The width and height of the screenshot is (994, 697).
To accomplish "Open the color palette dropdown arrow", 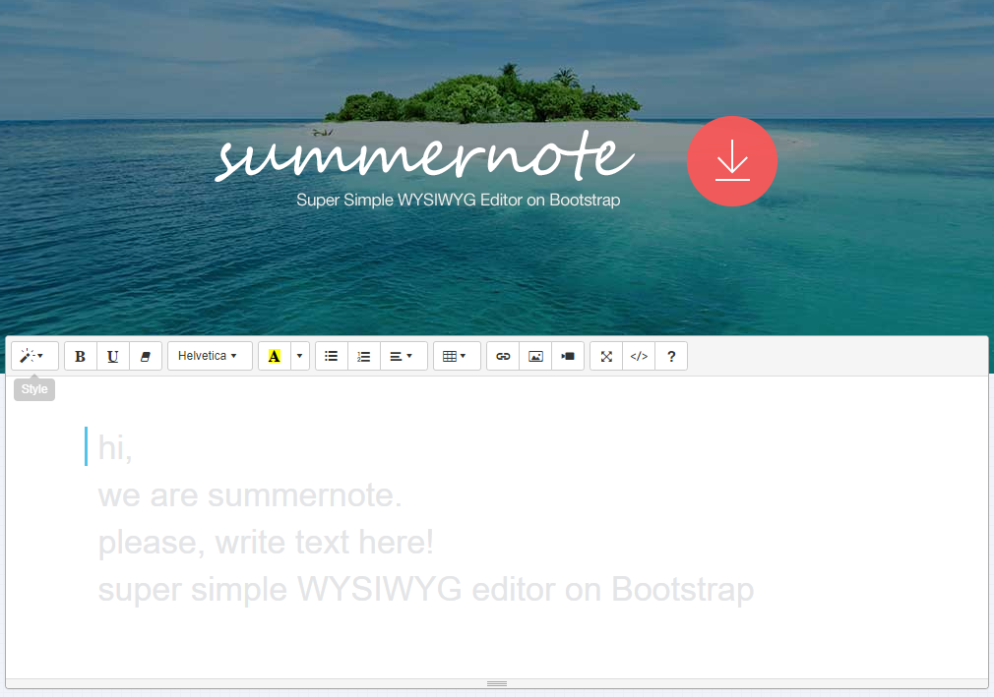I will [x=300, y=356].
